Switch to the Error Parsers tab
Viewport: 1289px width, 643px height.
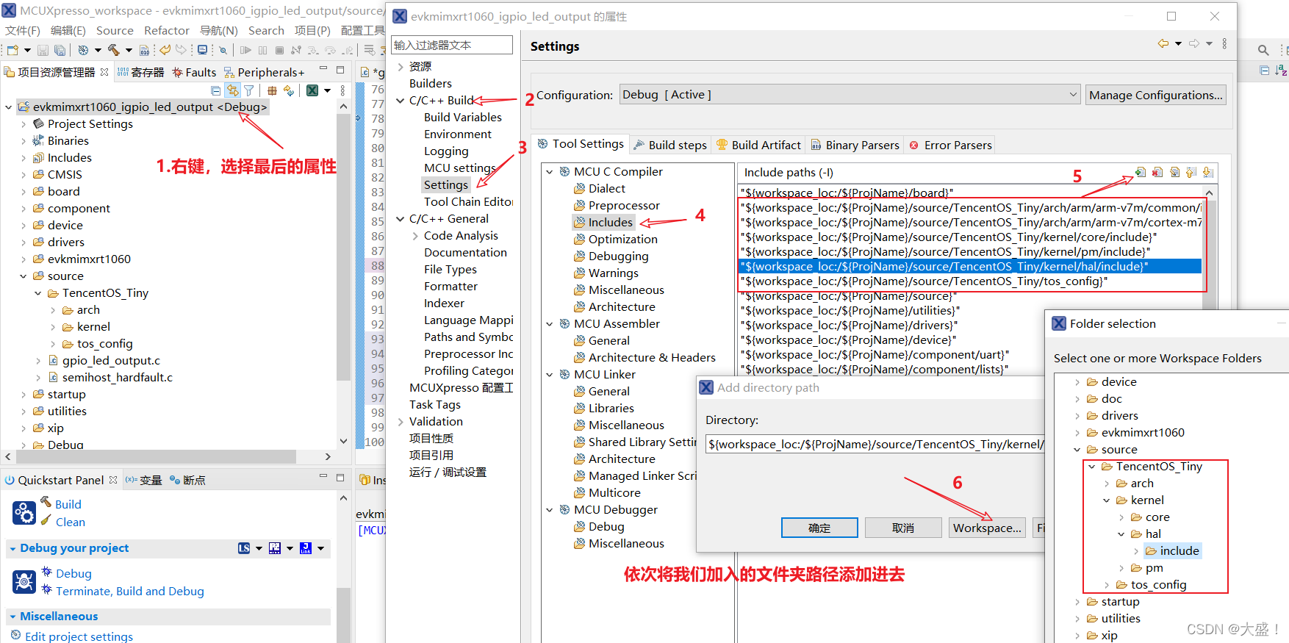click(x=950, y=145)
